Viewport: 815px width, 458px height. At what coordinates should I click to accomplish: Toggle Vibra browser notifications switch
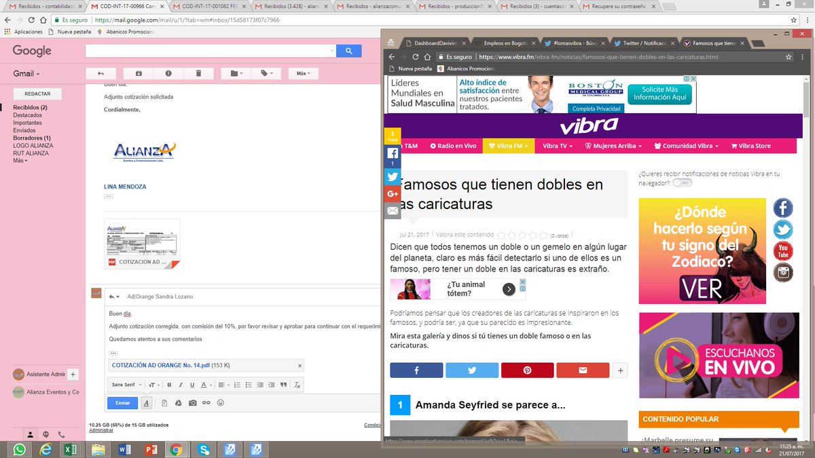[x=682, y=183]
